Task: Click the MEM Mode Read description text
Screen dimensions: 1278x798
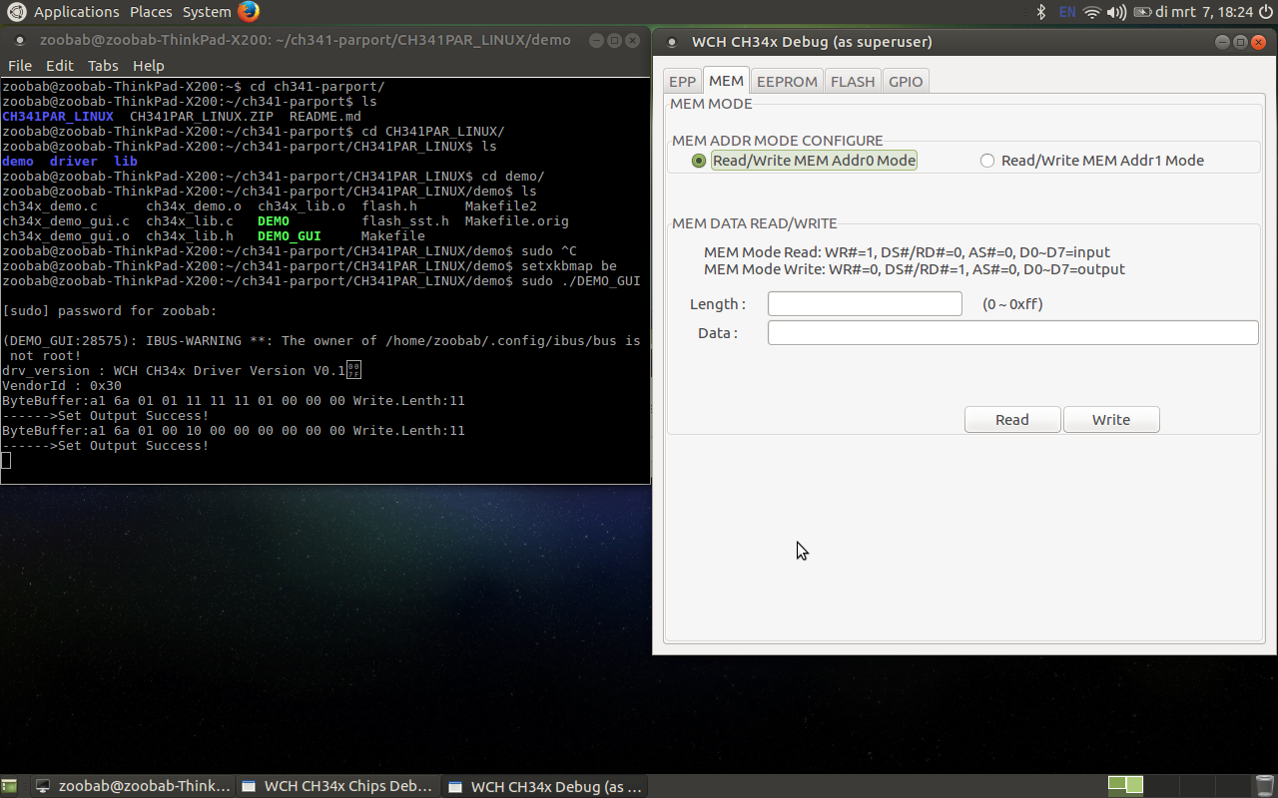Action: point(907,252)
